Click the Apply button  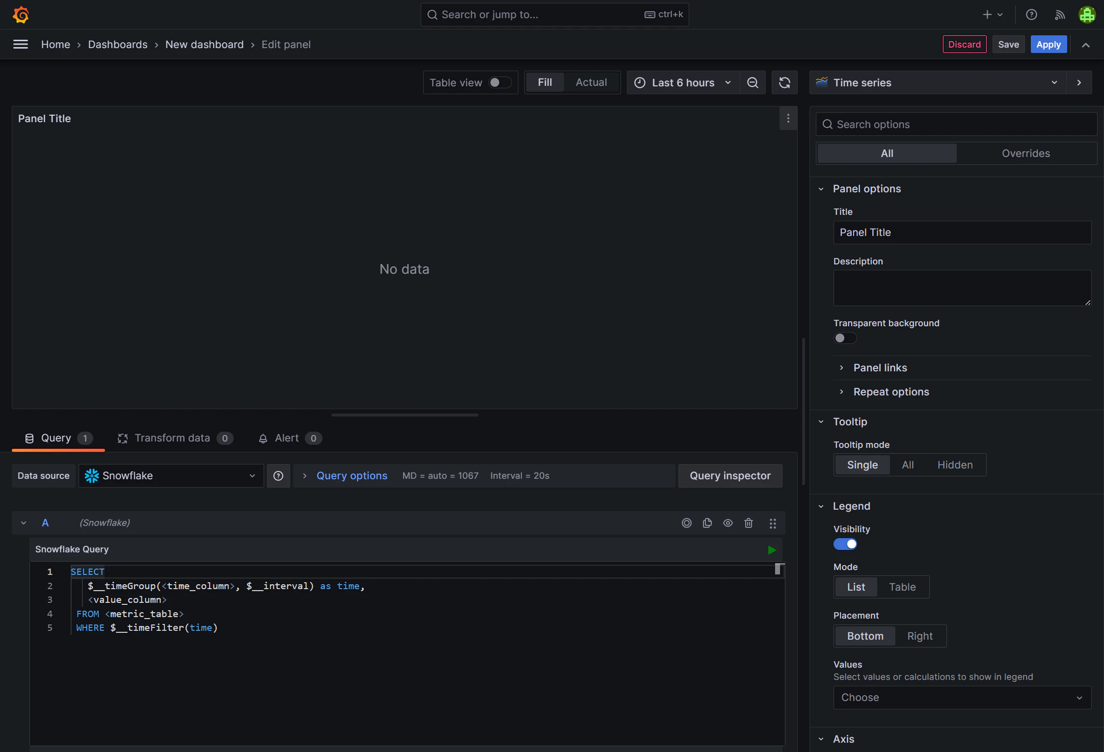[1048, 45]
